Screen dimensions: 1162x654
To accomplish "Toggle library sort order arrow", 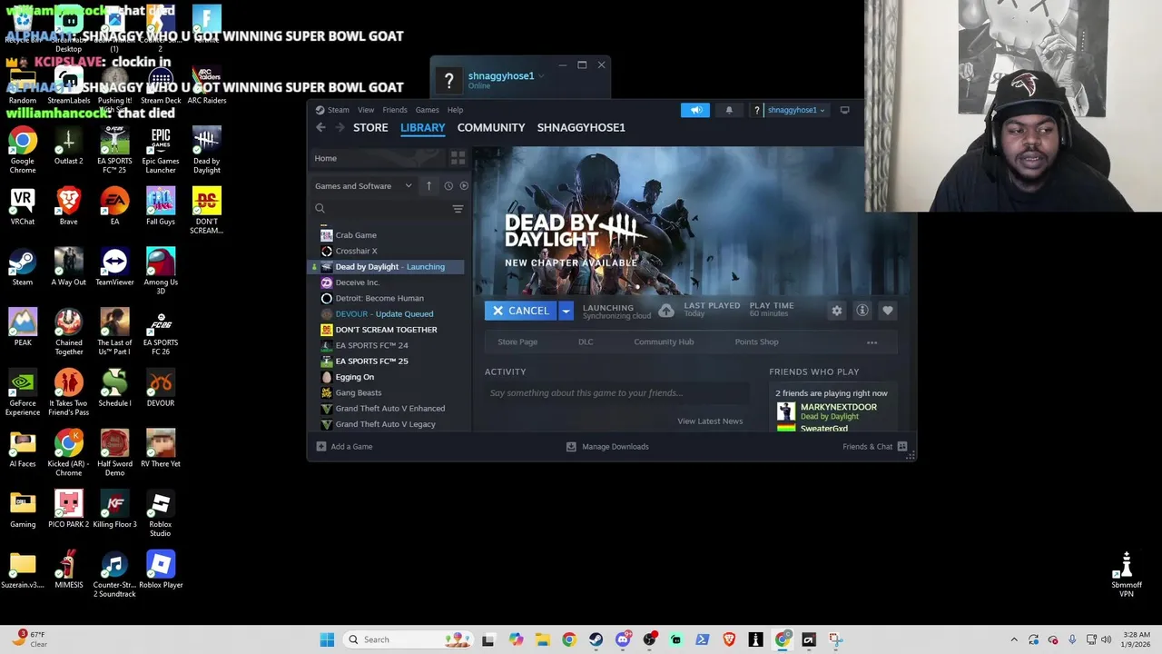I will click(x=428, y=186).
